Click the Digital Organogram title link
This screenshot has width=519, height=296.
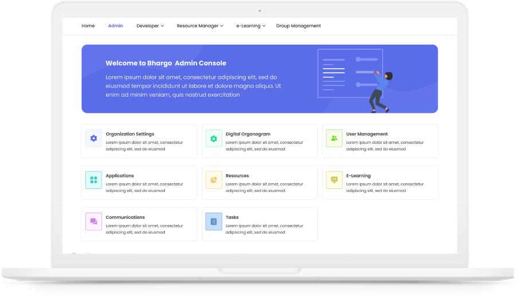(x=248, y=134)
